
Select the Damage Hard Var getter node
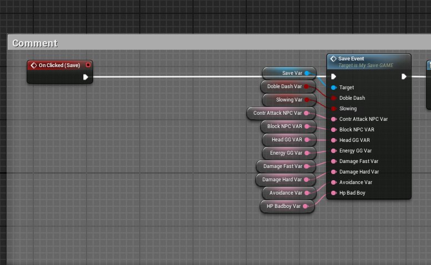(286, 180)
